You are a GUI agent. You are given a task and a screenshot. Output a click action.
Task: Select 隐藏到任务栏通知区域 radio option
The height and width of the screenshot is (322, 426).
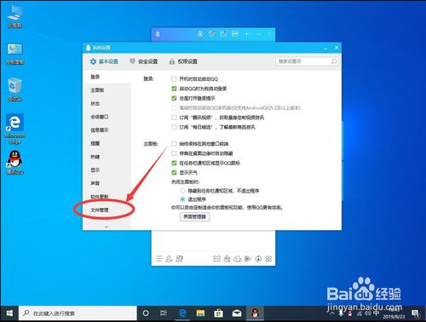[x=182, y=191]
